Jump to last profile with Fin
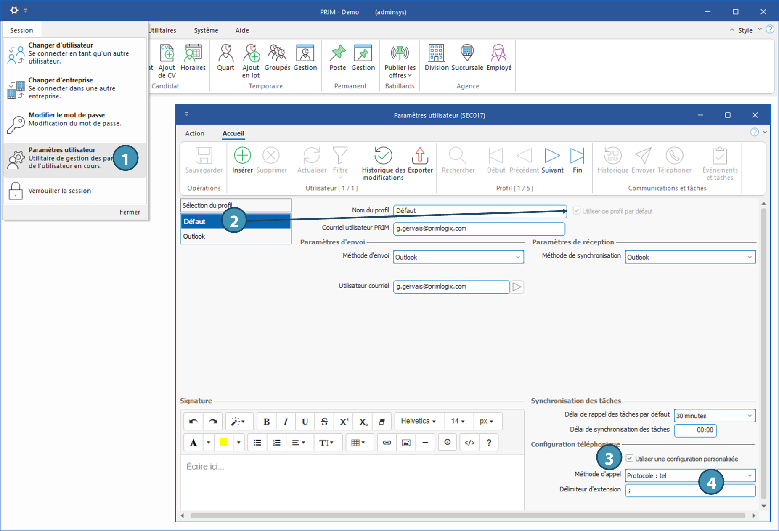The image size is (779, 531). pos(577,156)
